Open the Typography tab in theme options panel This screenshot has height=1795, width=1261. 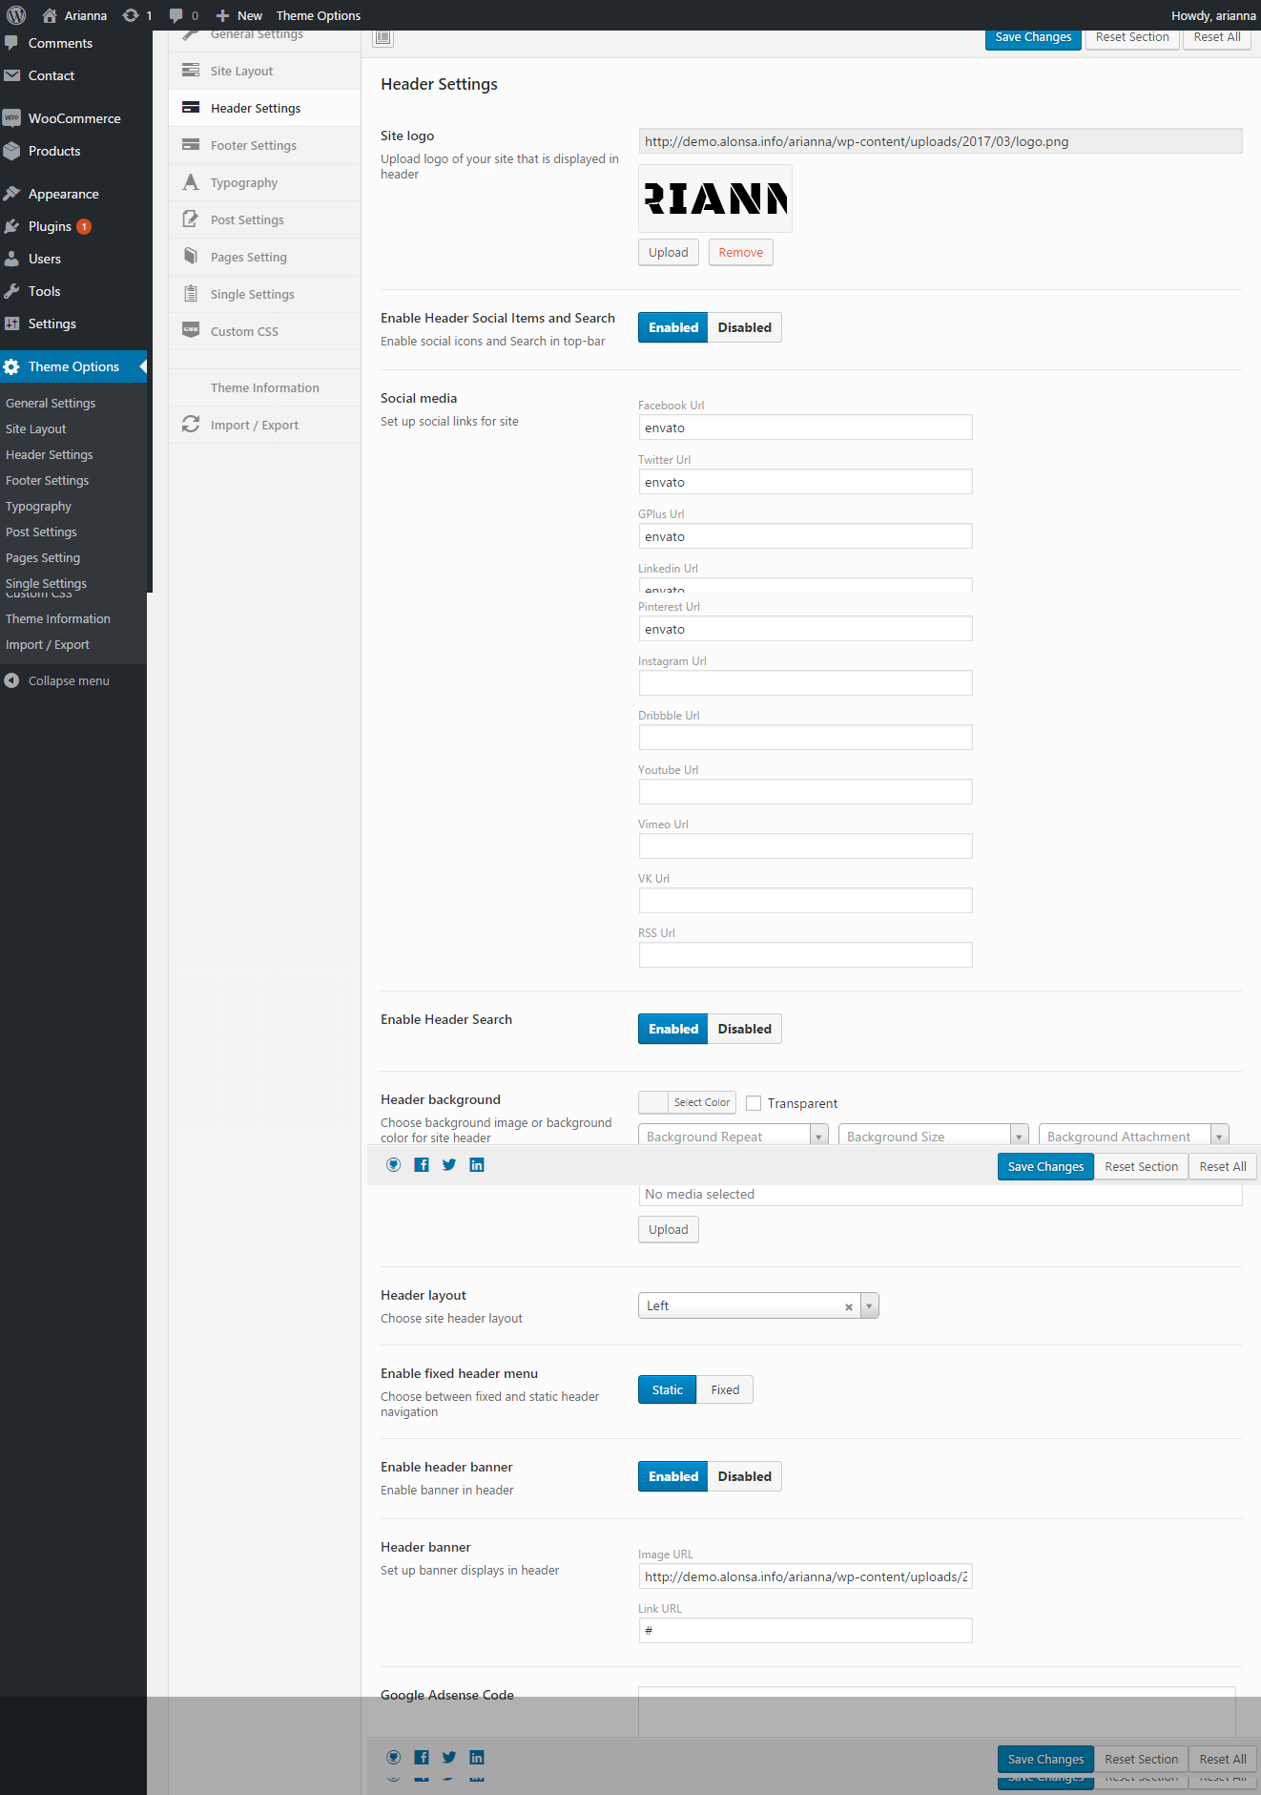tap(244, 182)
